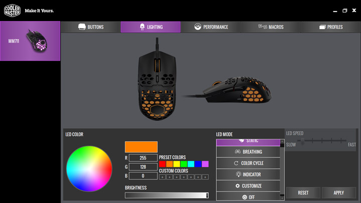This screenshot has height=203, width=361.
Task: Click the R value field
Action: click(x=143, y=158)
